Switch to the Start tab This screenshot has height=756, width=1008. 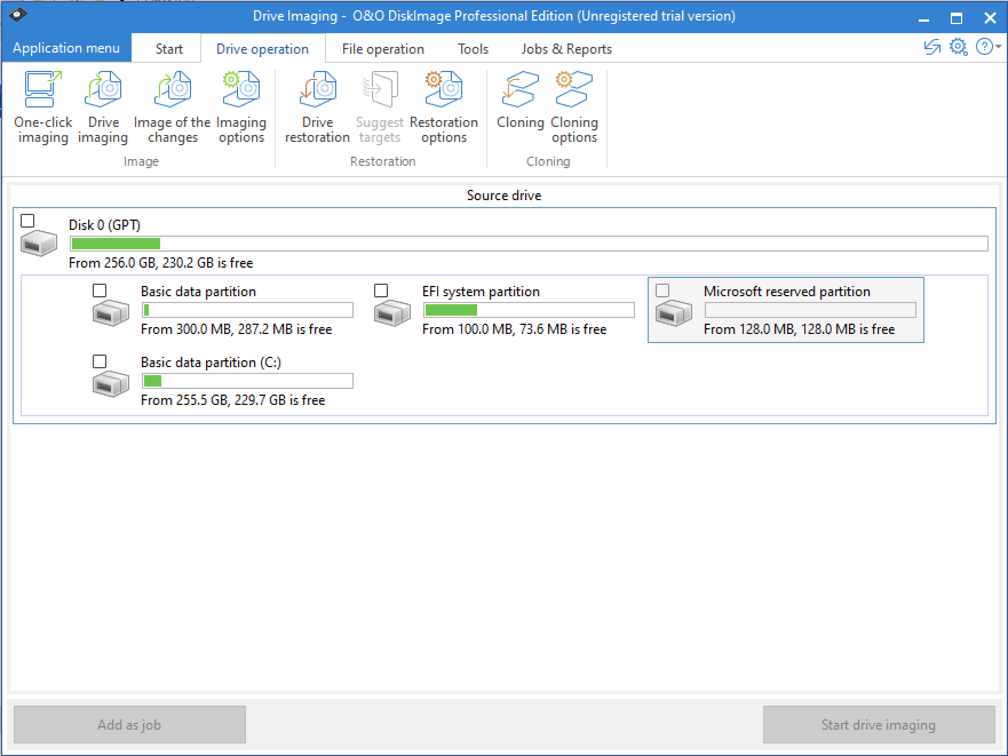(x=169, y=49)
